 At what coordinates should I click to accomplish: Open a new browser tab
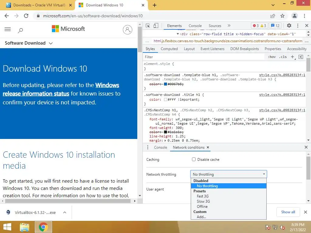[155, 5]
